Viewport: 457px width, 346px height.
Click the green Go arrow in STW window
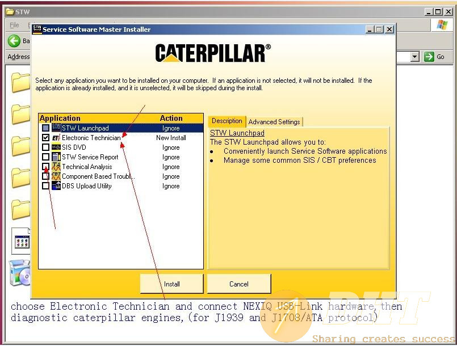(429, 57)
